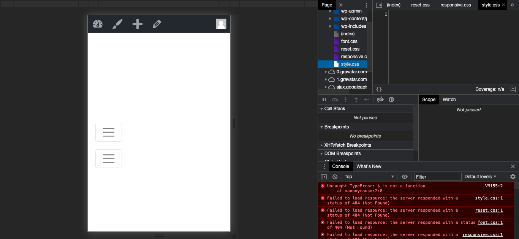Image resolution: width=519 pixels, height=239 pixels.
Task: Pause script execution in debugger
Action: coord(324,100)
